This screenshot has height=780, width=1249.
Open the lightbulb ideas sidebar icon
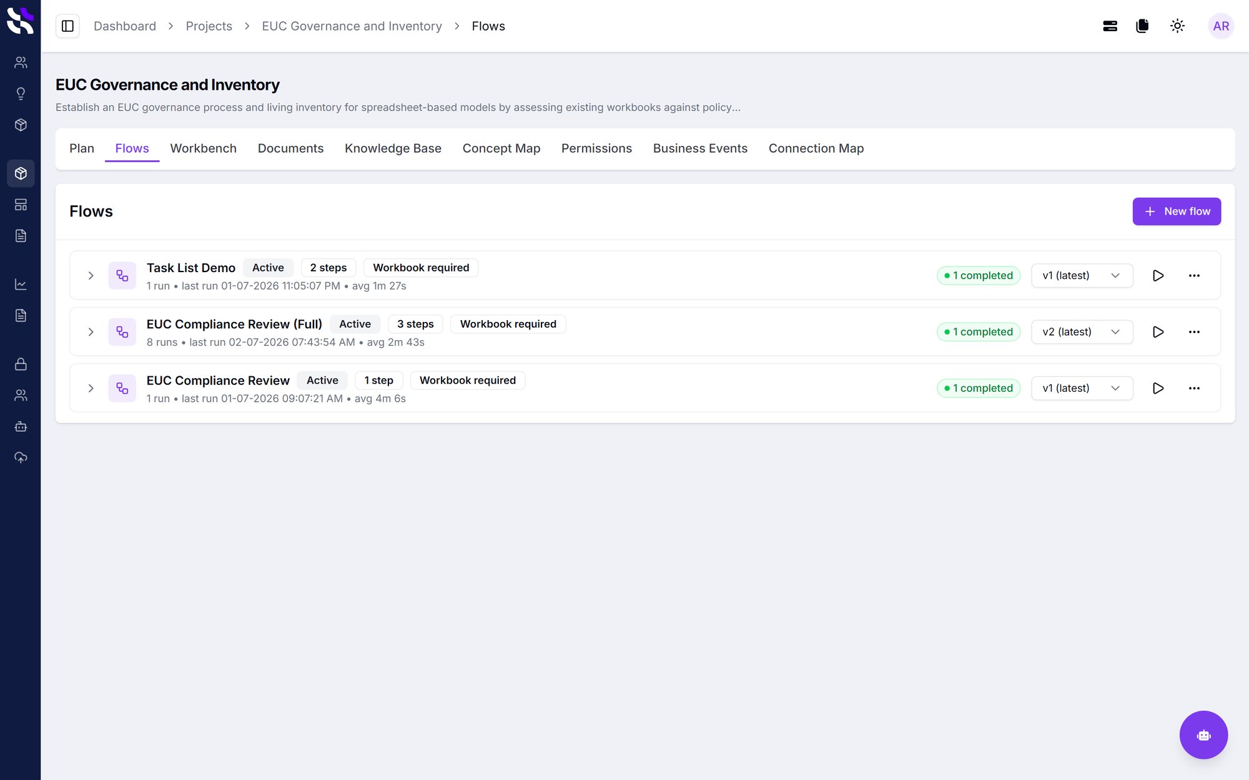(x=21, y=94)
